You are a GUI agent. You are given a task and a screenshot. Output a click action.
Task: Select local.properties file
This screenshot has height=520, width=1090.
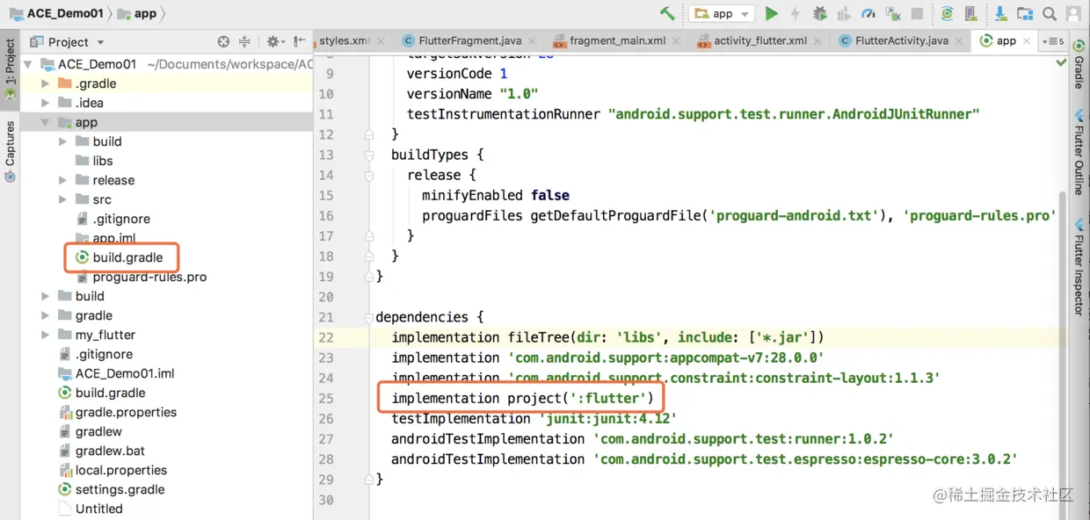[112, 470]
